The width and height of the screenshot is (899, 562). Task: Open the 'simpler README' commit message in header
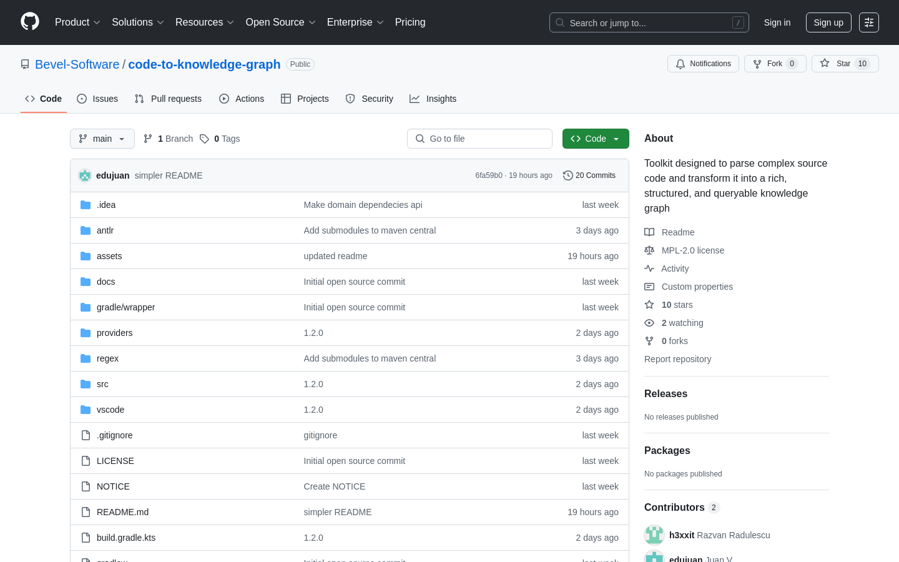point(169,175)
